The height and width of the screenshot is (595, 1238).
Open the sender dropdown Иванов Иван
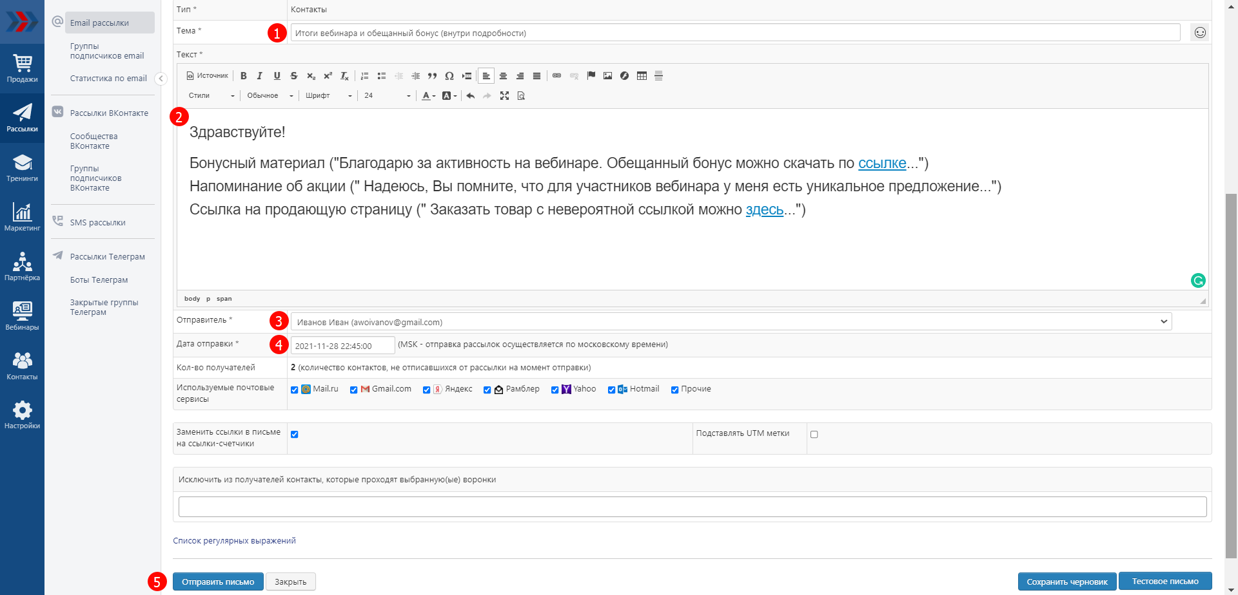pos(731,322)
